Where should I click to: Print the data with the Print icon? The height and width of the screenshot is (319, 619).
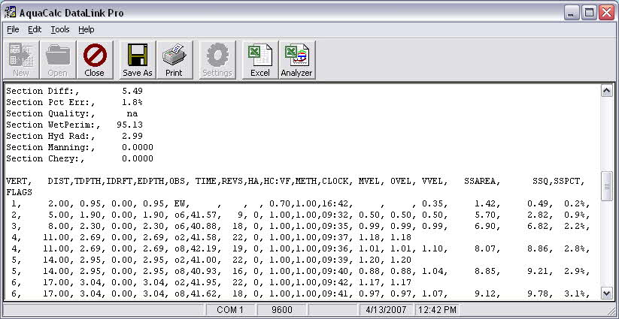[x=174, y=59]
